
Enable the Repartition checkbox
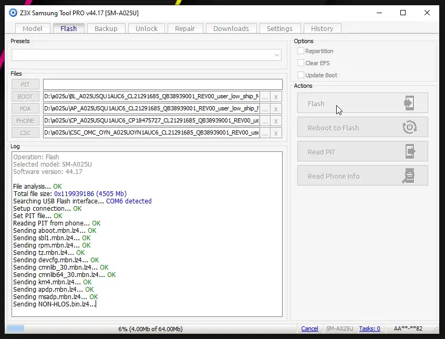(301, 51)
